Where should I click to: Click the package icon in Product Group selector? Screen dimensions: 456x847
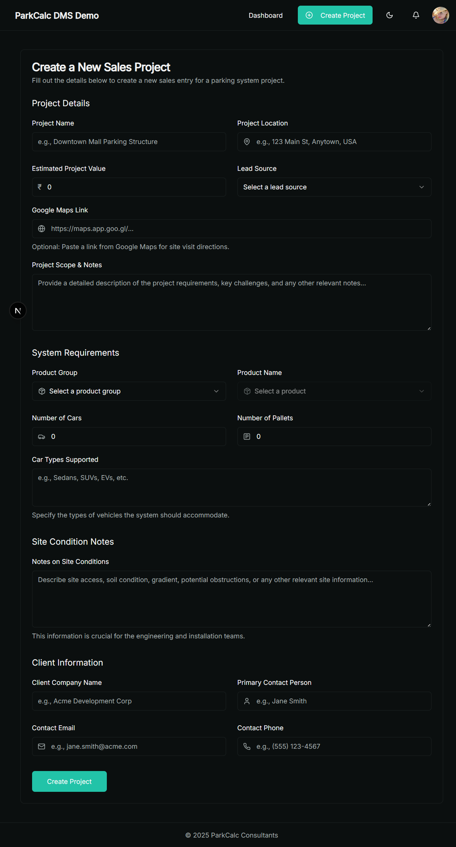coord(42,391)
